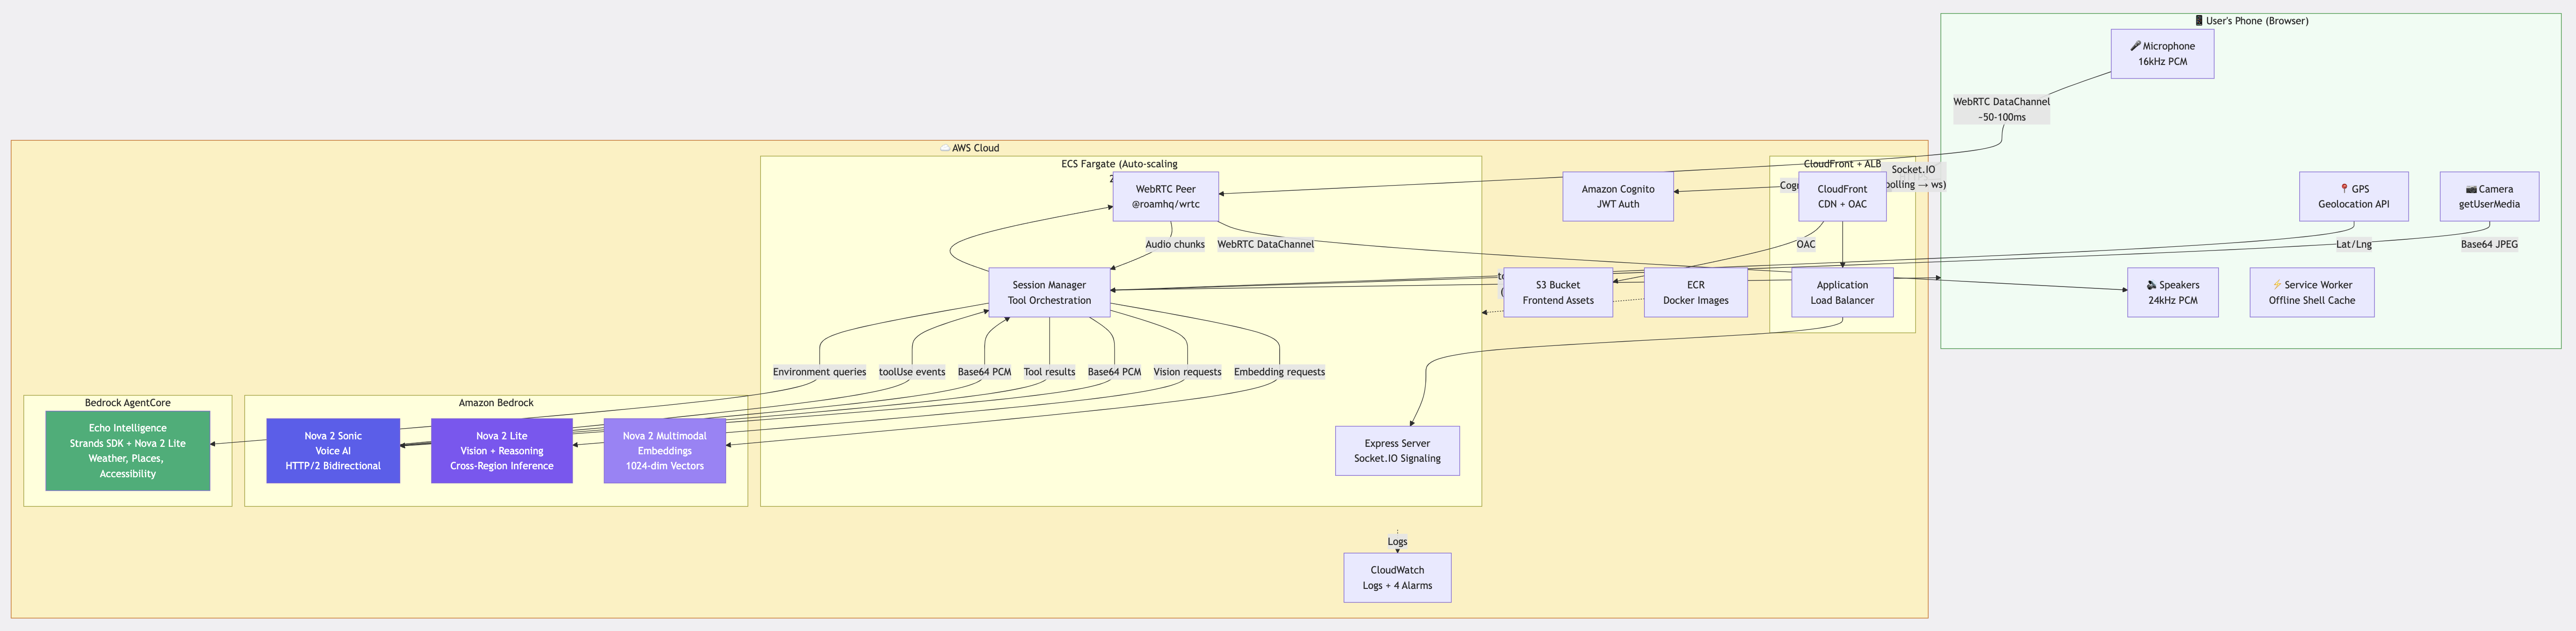Click the Express Server Socket.IO Signaling node
Viewport: 2576px width, 631px height.
1397,451
